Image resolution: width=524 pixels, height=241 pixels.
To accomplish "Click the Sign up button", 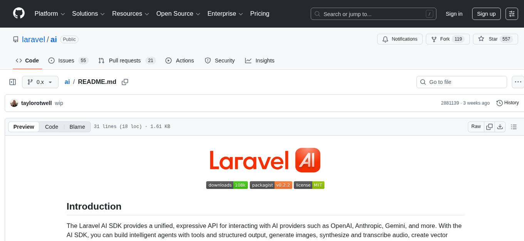I will point(486,14).
